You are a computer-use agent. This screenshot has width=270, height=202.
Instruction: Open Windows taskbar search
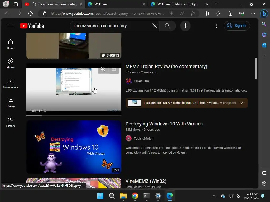click(x=112, y=196)
